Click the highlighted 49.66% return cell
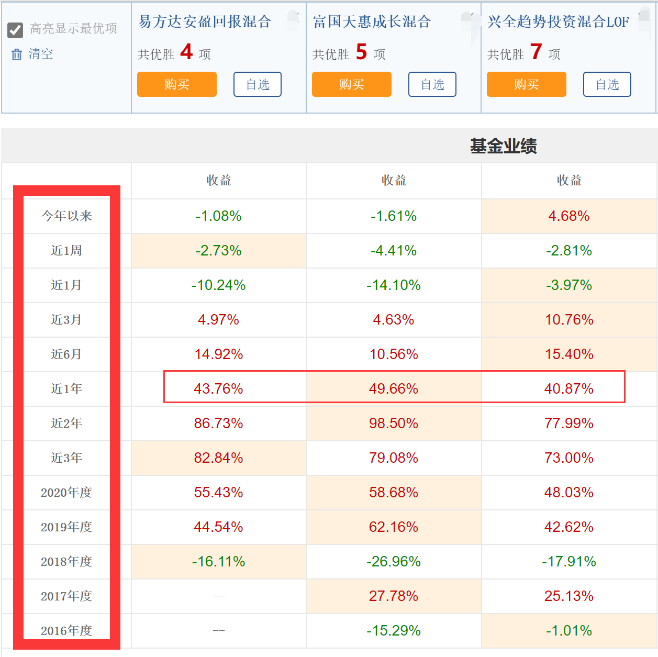658x657 pixels. tap(394, 389)
